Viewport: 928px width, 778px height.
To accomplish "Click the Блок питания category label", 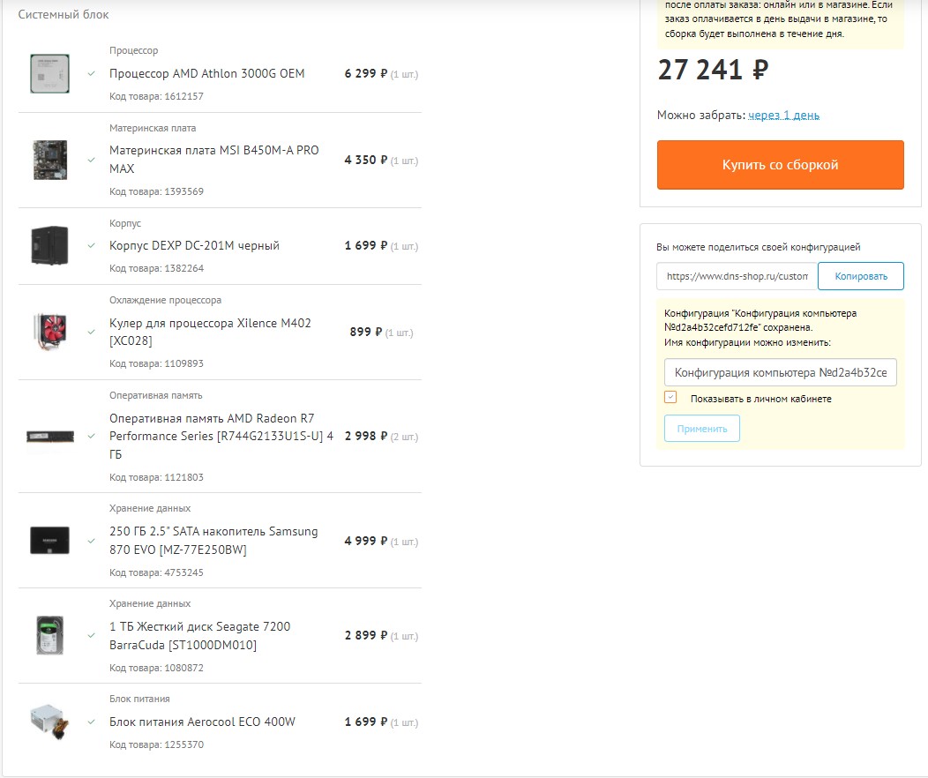I will (x=139, y=699).
